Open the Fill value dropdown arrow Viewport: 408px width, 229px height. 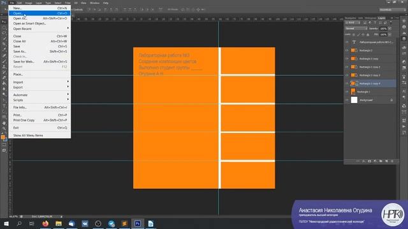pyautogui.click(x=390, y=34)
